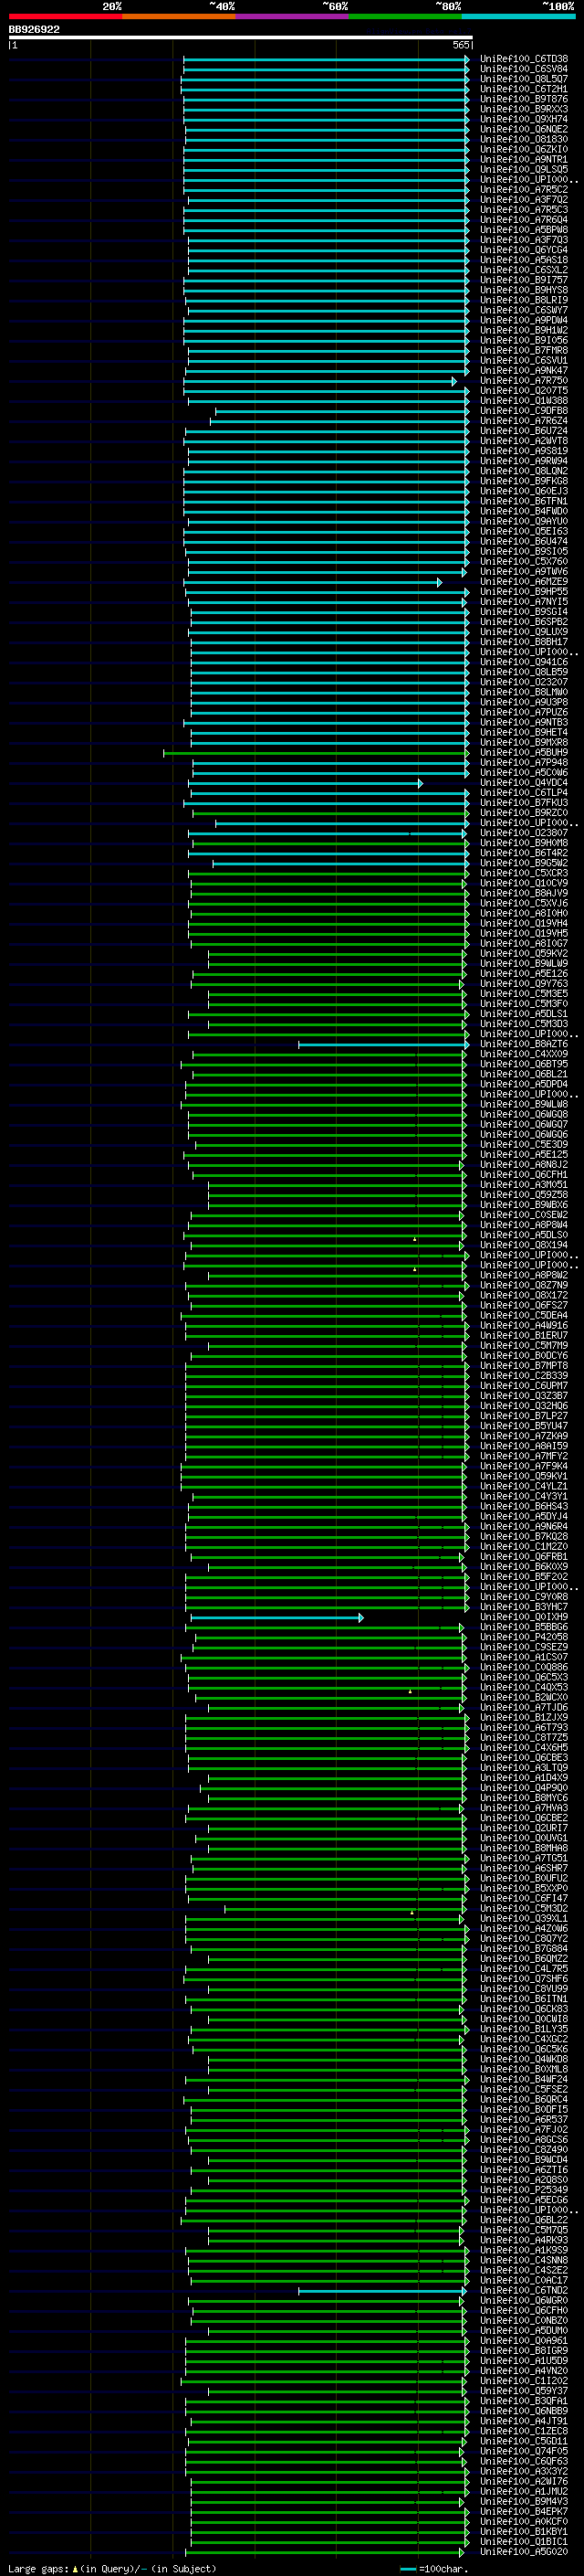The width and height of the screenshot is (584, 2576).
Task: Select the orange ~40% identity legend segment
Action: pos(179,16)
